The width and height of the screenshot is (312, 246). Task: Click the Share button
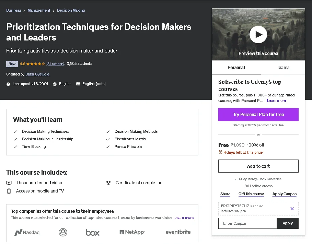[x=225, y=194]
